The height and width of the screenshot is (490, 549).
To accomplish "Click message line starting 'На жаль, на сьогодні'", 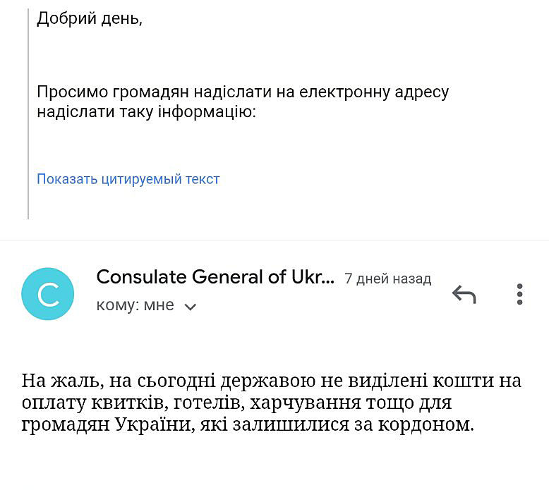I will [272, 381].
